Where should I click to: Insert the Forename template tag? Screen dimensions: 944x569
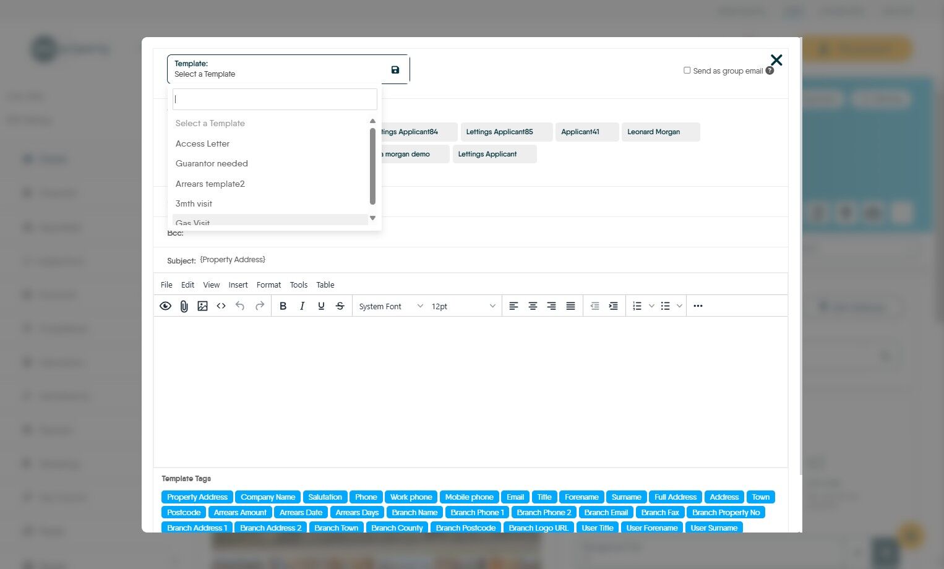581,497
